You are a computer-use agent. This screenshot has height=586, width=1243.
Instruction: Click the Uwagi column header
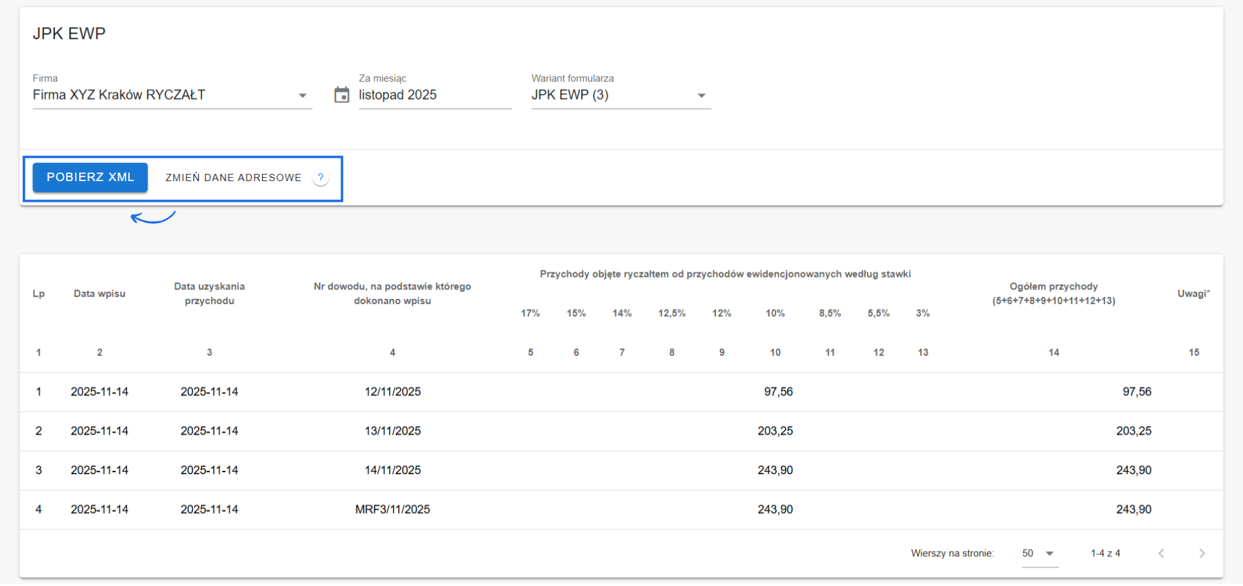(x=1193, y=294)
